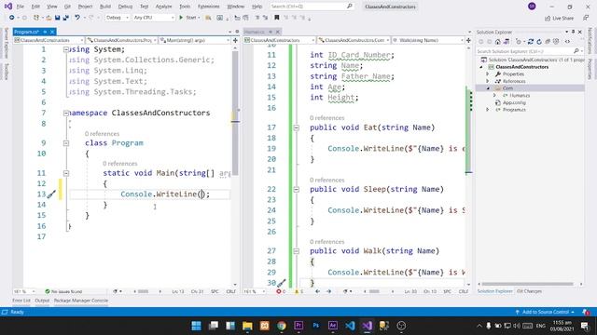Open the Error List panel tab
Viewport: 597px width, 335px height.
tap(21, 301)
